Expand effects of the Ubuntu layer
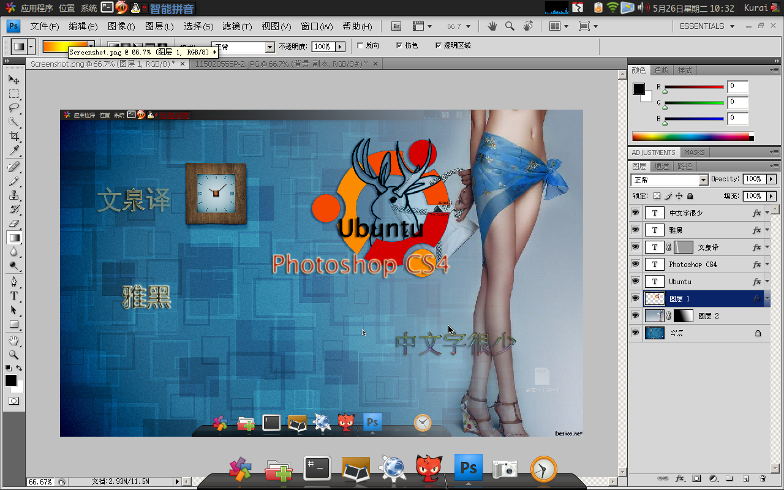 (767, 282)
